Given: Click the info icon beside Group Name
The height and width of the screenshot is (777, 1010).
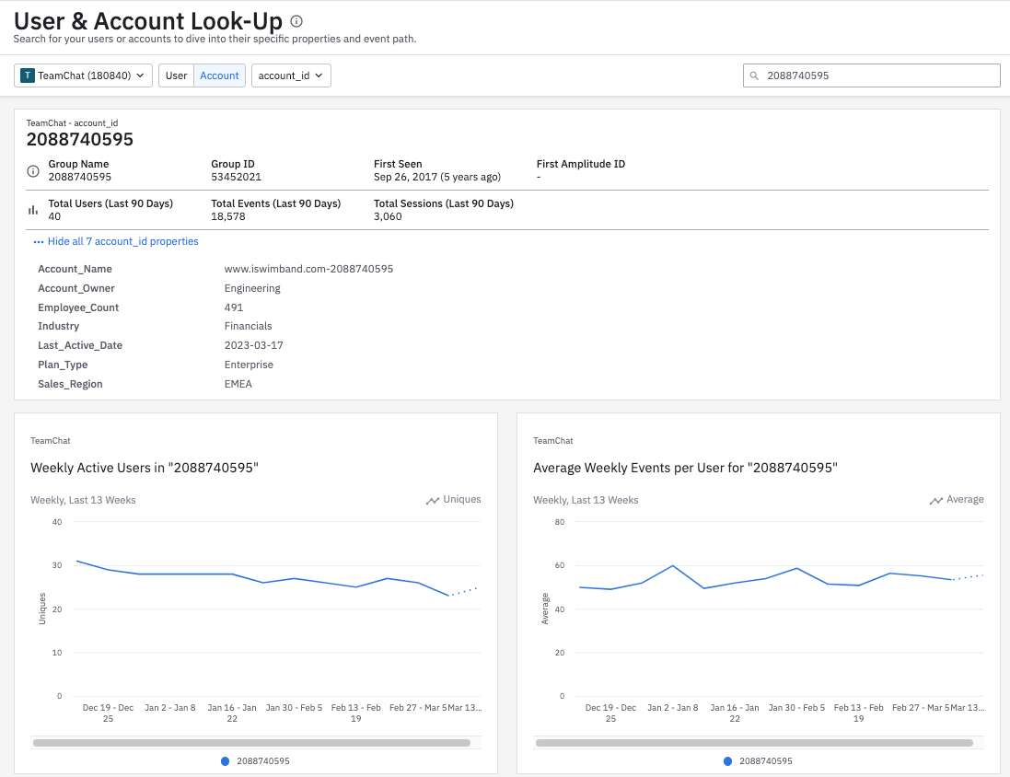Looking at the screenshot, I should 33,170.
